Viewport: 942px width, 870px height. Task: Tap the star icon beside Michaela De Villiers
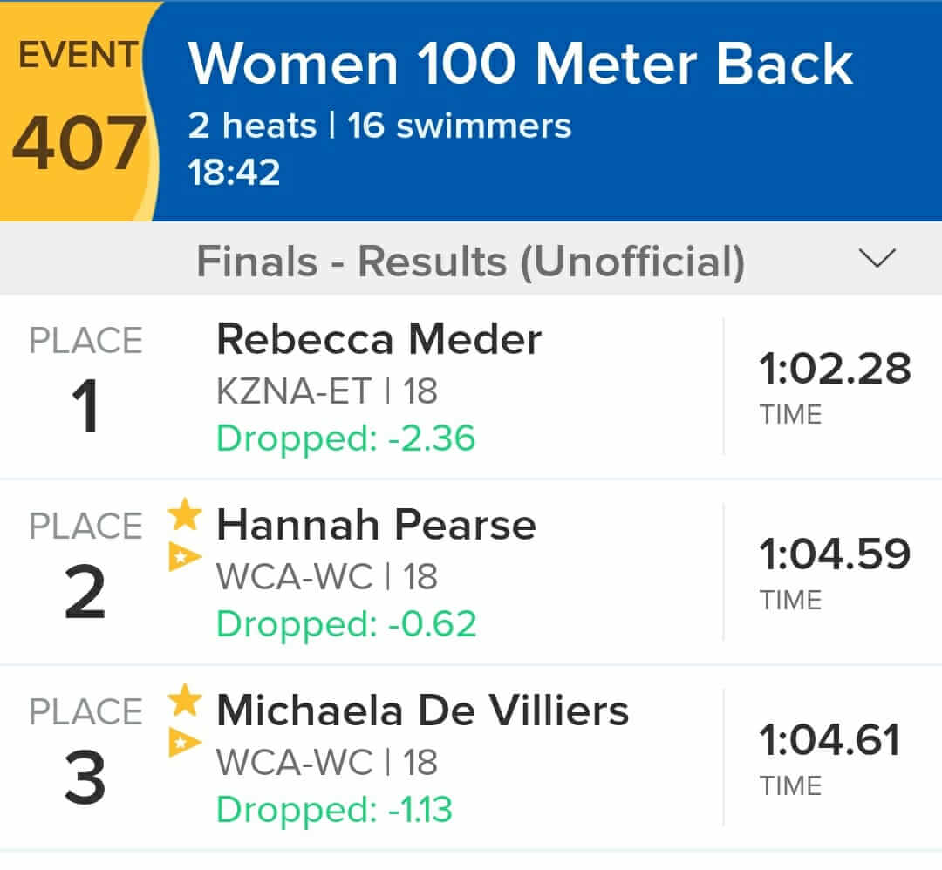[x=185, y=701]
